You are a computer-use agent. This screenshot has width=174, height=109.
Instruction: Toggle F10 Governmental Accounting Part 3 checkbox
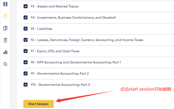pos(25,85)
